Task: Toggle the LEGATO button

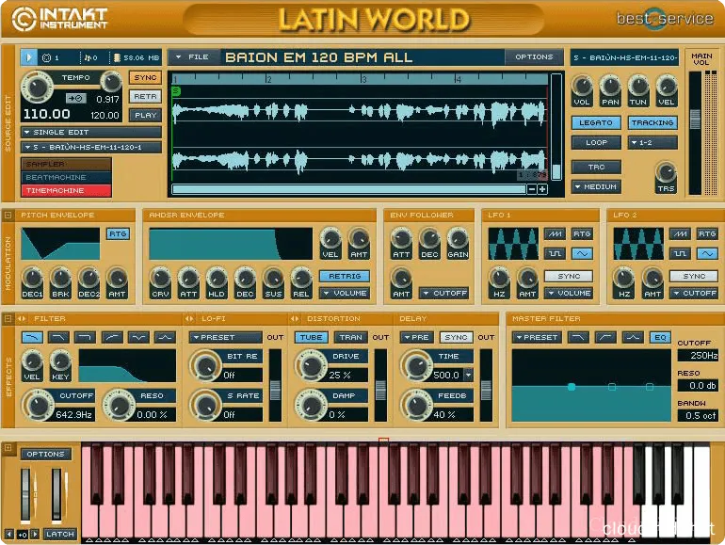Action: (595, 123)
